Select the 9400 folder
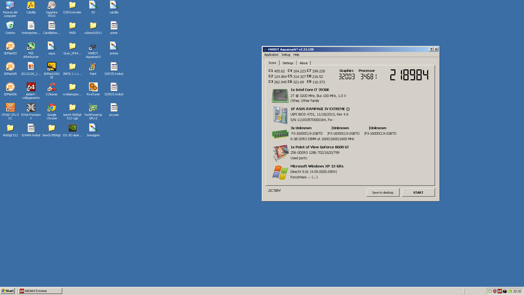This screenshot has height=295, width=524. 72,28
